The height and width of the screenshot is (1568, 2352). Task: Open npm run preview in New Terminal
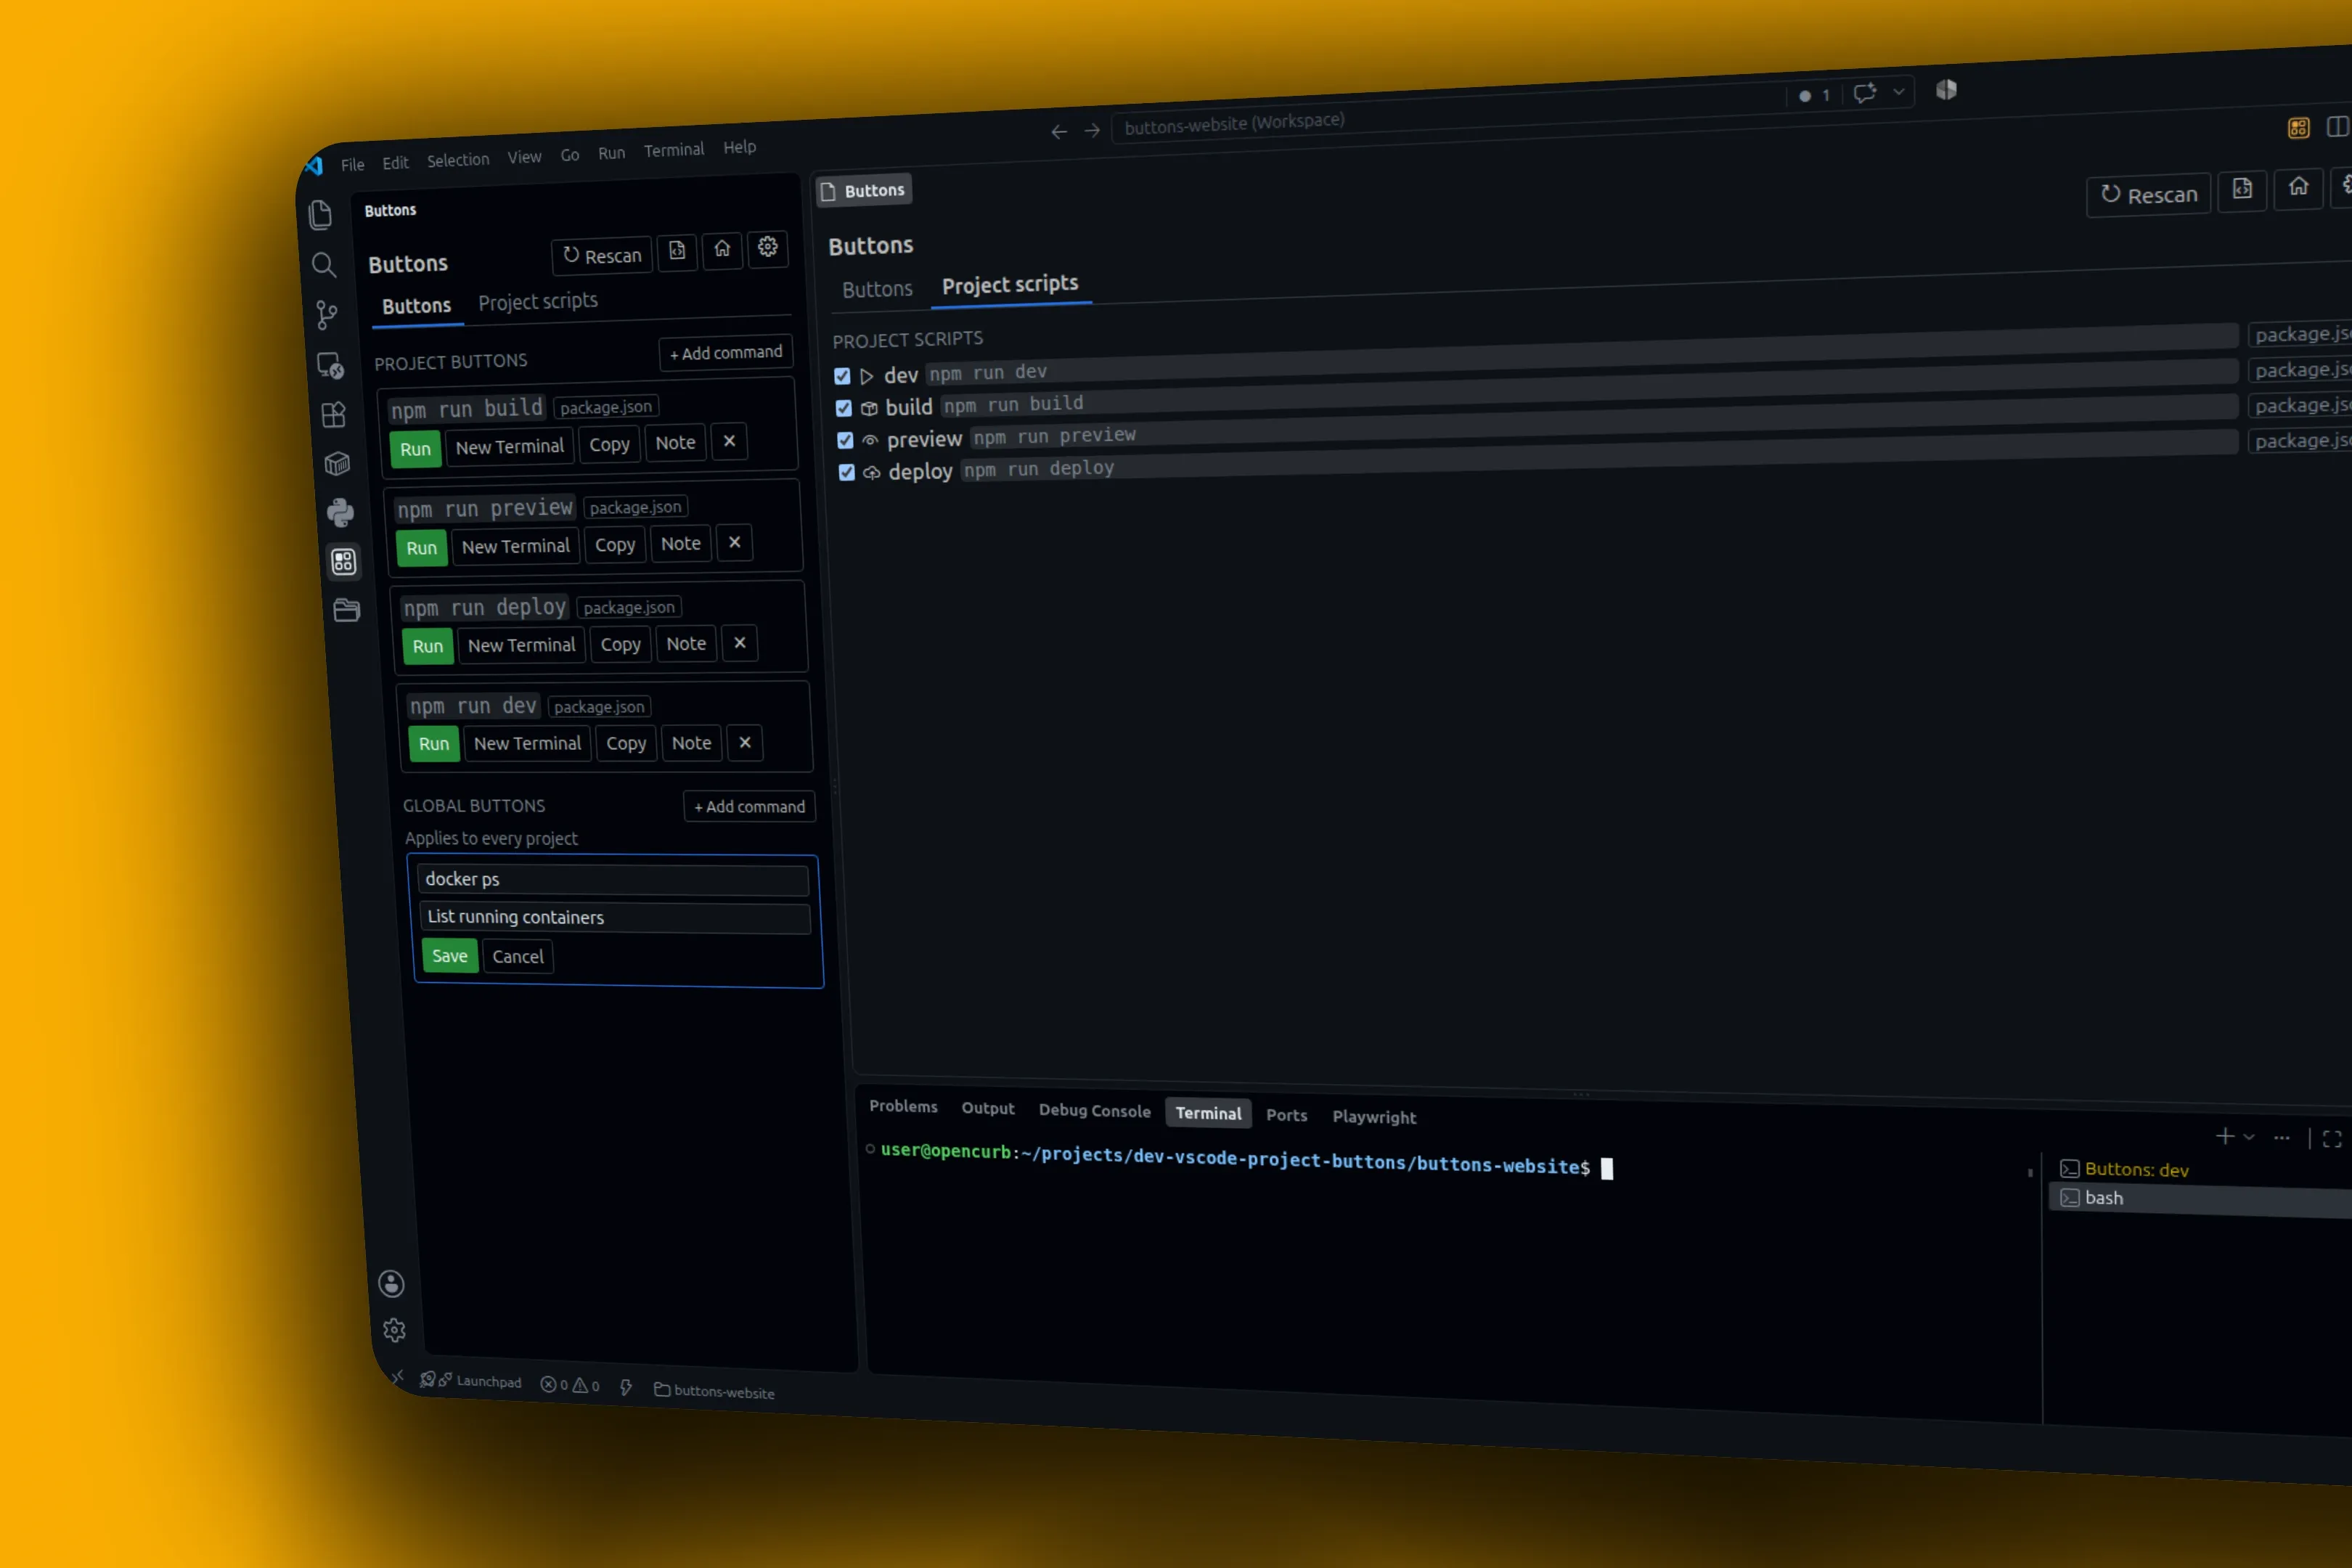(515, 546)
